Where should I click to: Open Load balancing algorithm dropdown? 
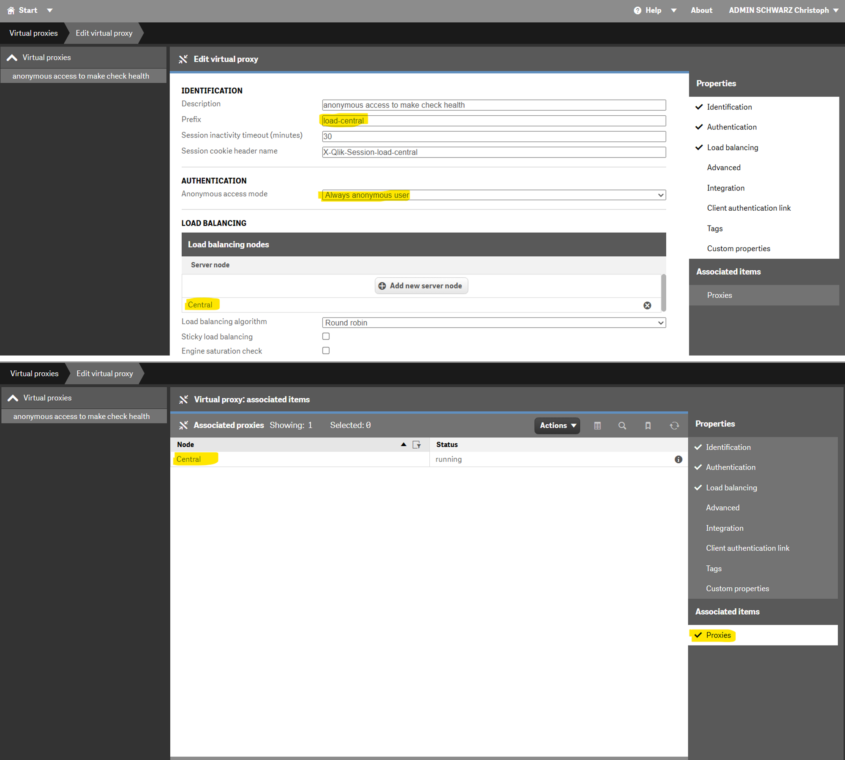pyautogui.click(x=494, y=323)
